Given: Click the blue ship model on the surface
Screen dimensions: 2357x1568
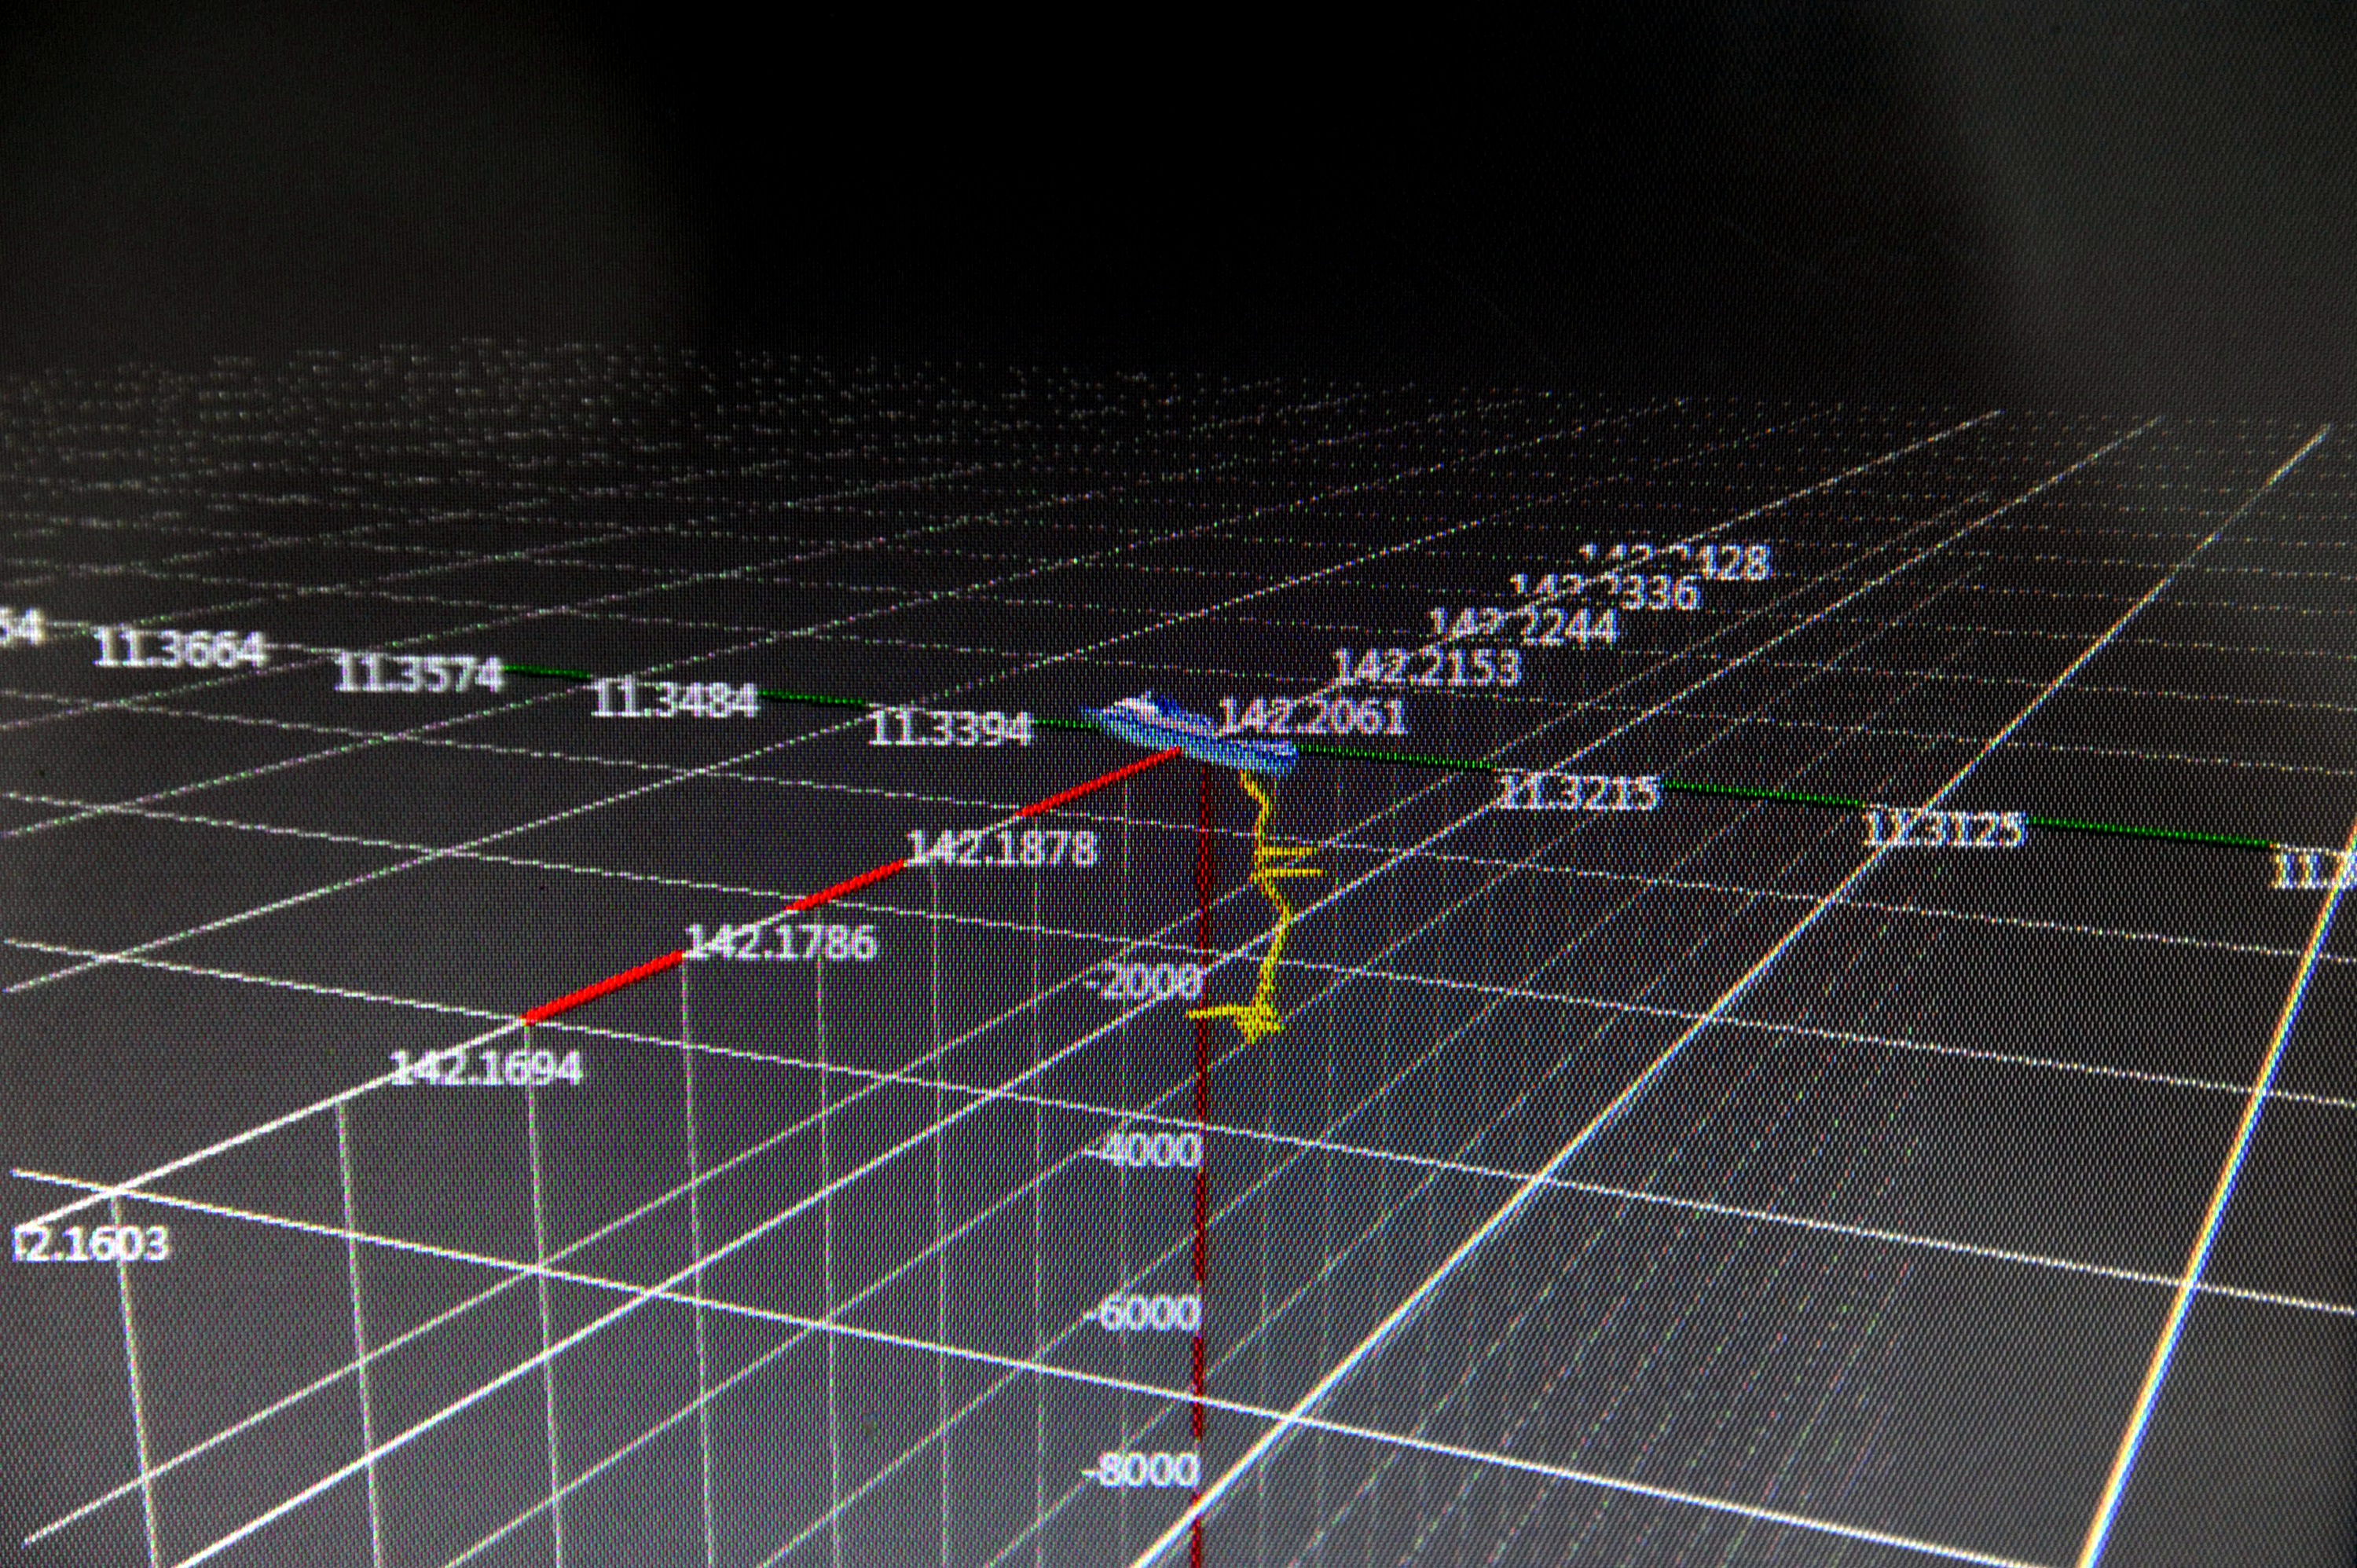Looking at the screenshot, I should 1190,736.
